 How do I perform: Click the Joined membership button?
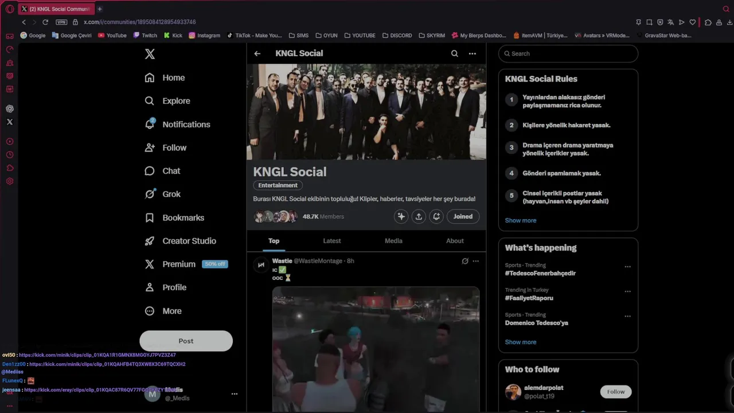point(463,216)
